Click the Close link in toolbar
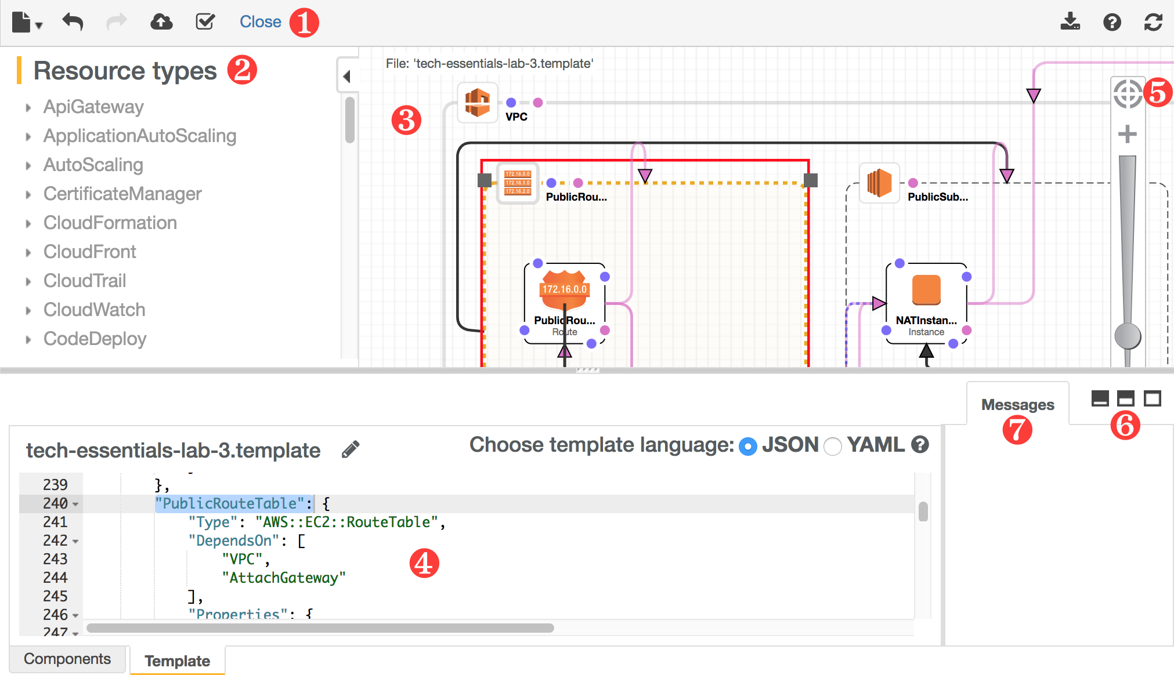This screenshot has height=675, width=1174. (261, 22)
